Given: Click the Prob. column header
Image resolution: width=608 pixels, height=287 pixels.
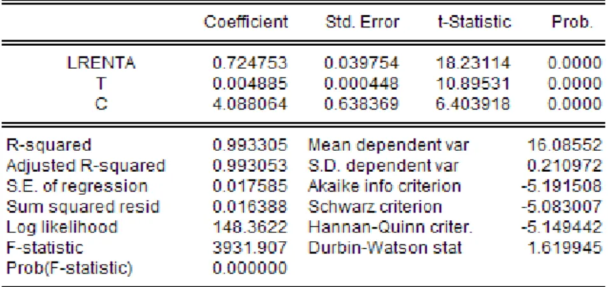Looking at the screenshot, I should 572,22.
